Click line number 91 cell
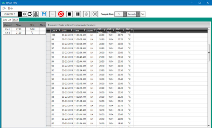The width and height of the screenshot is (212, 128). coord(56,75)
